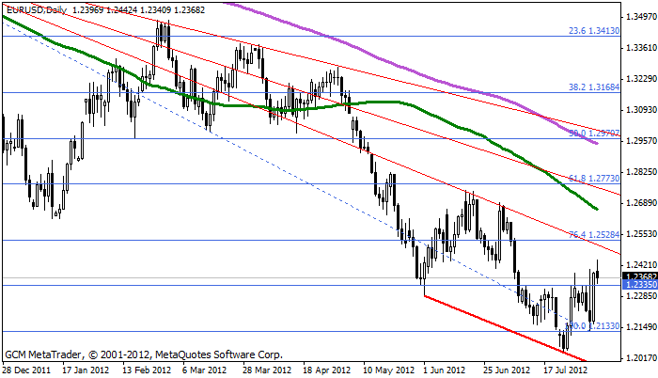Screen dimensions: 658x378
Task: Click the 1.20170 price axis value
Action: (641, 358)
